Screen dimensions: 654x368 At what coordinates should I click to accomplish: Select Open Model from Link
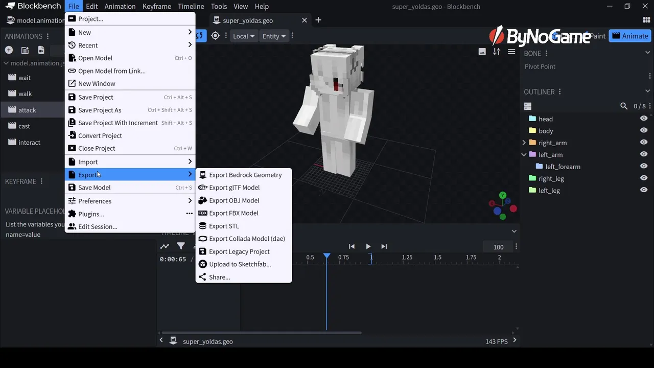click(x=130, y=71)
